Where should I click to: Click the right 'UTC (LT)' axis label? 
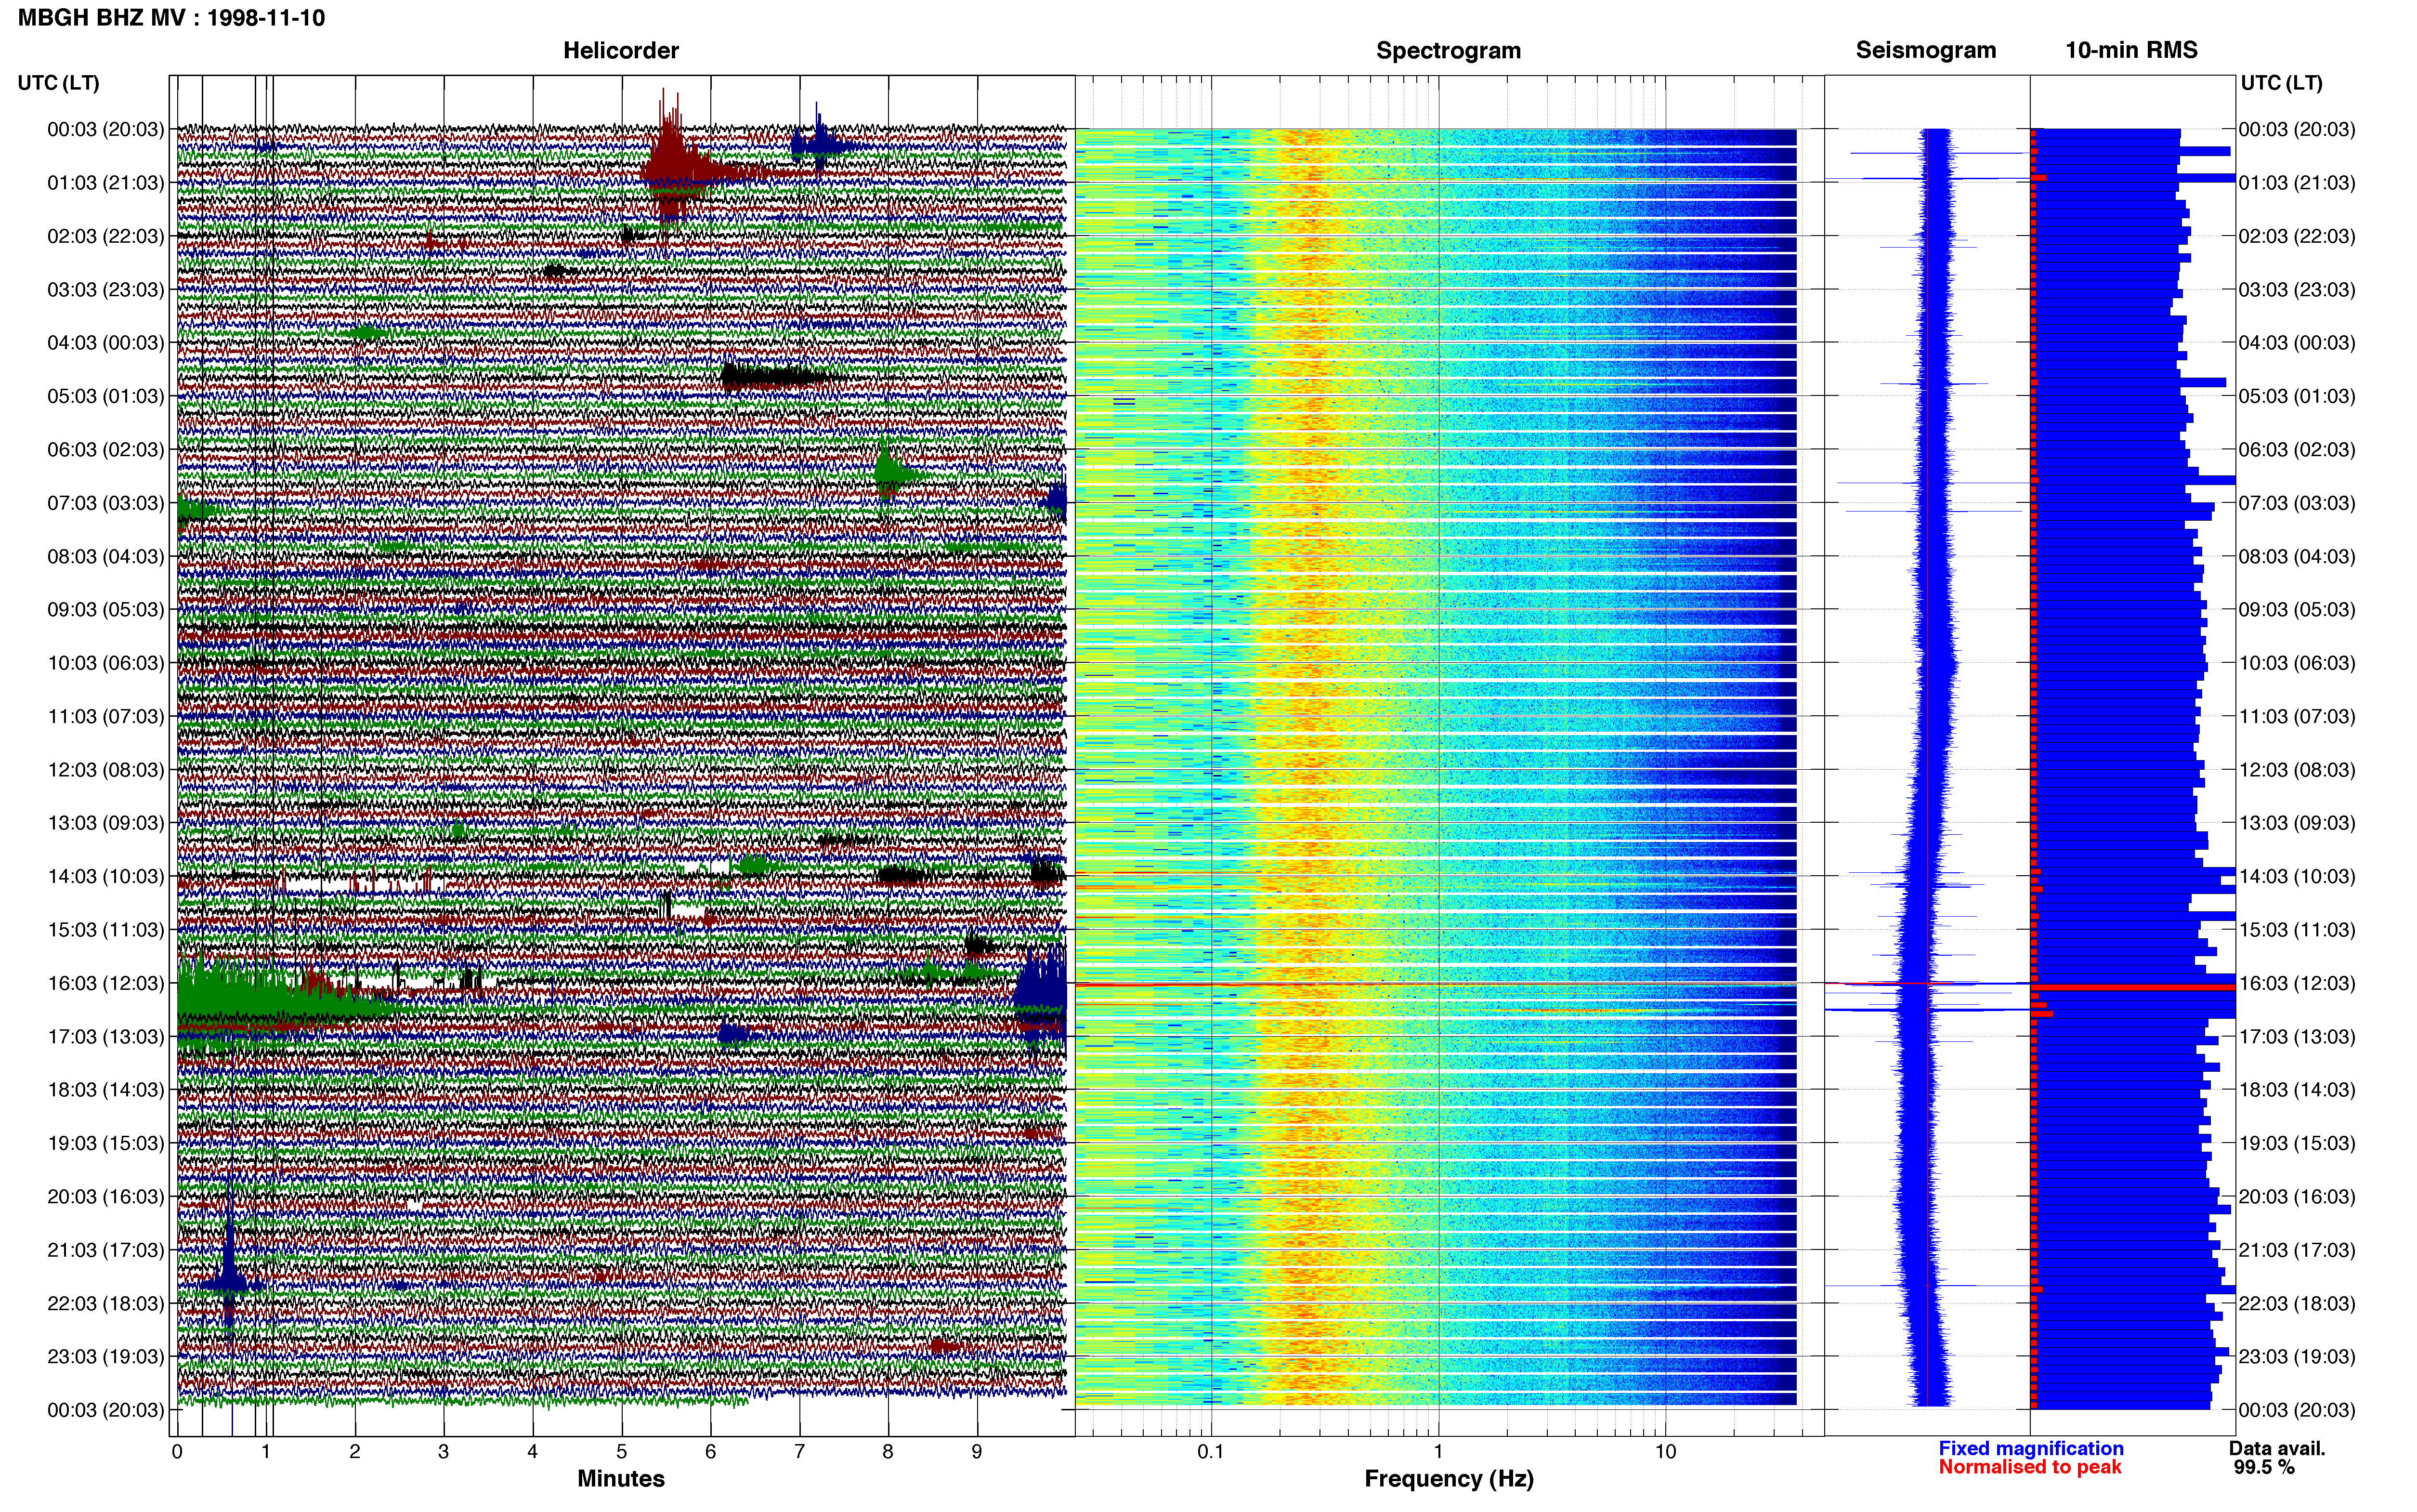(x=2281, y=83)
